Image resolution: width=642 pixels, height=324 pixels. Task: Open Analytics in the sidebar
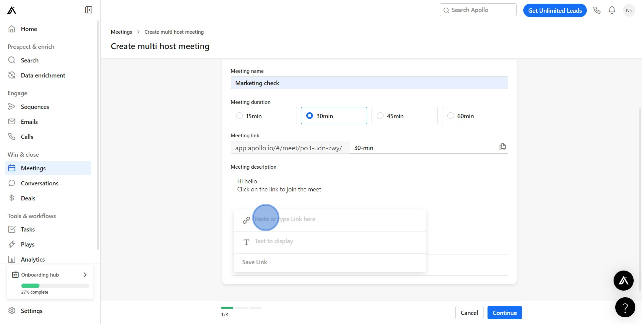point(48,259)
